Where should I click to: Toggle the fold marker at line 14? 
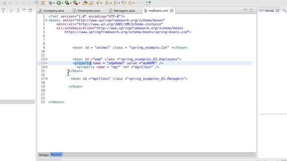point(46,67)
